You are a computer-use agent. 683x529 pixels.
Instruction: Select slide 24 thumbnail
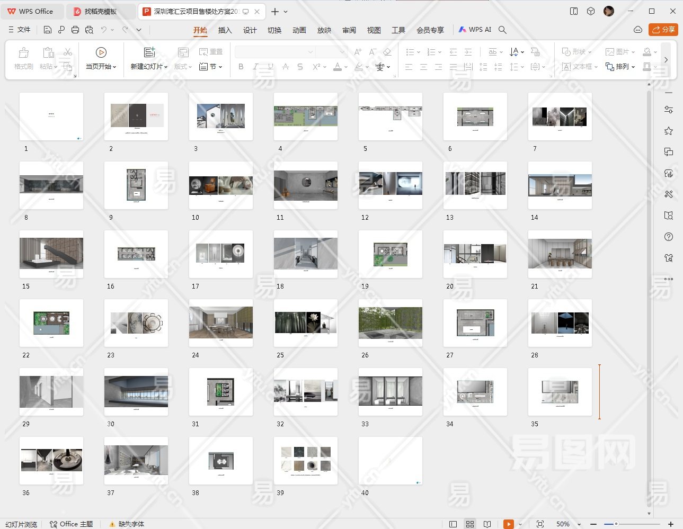221,322
